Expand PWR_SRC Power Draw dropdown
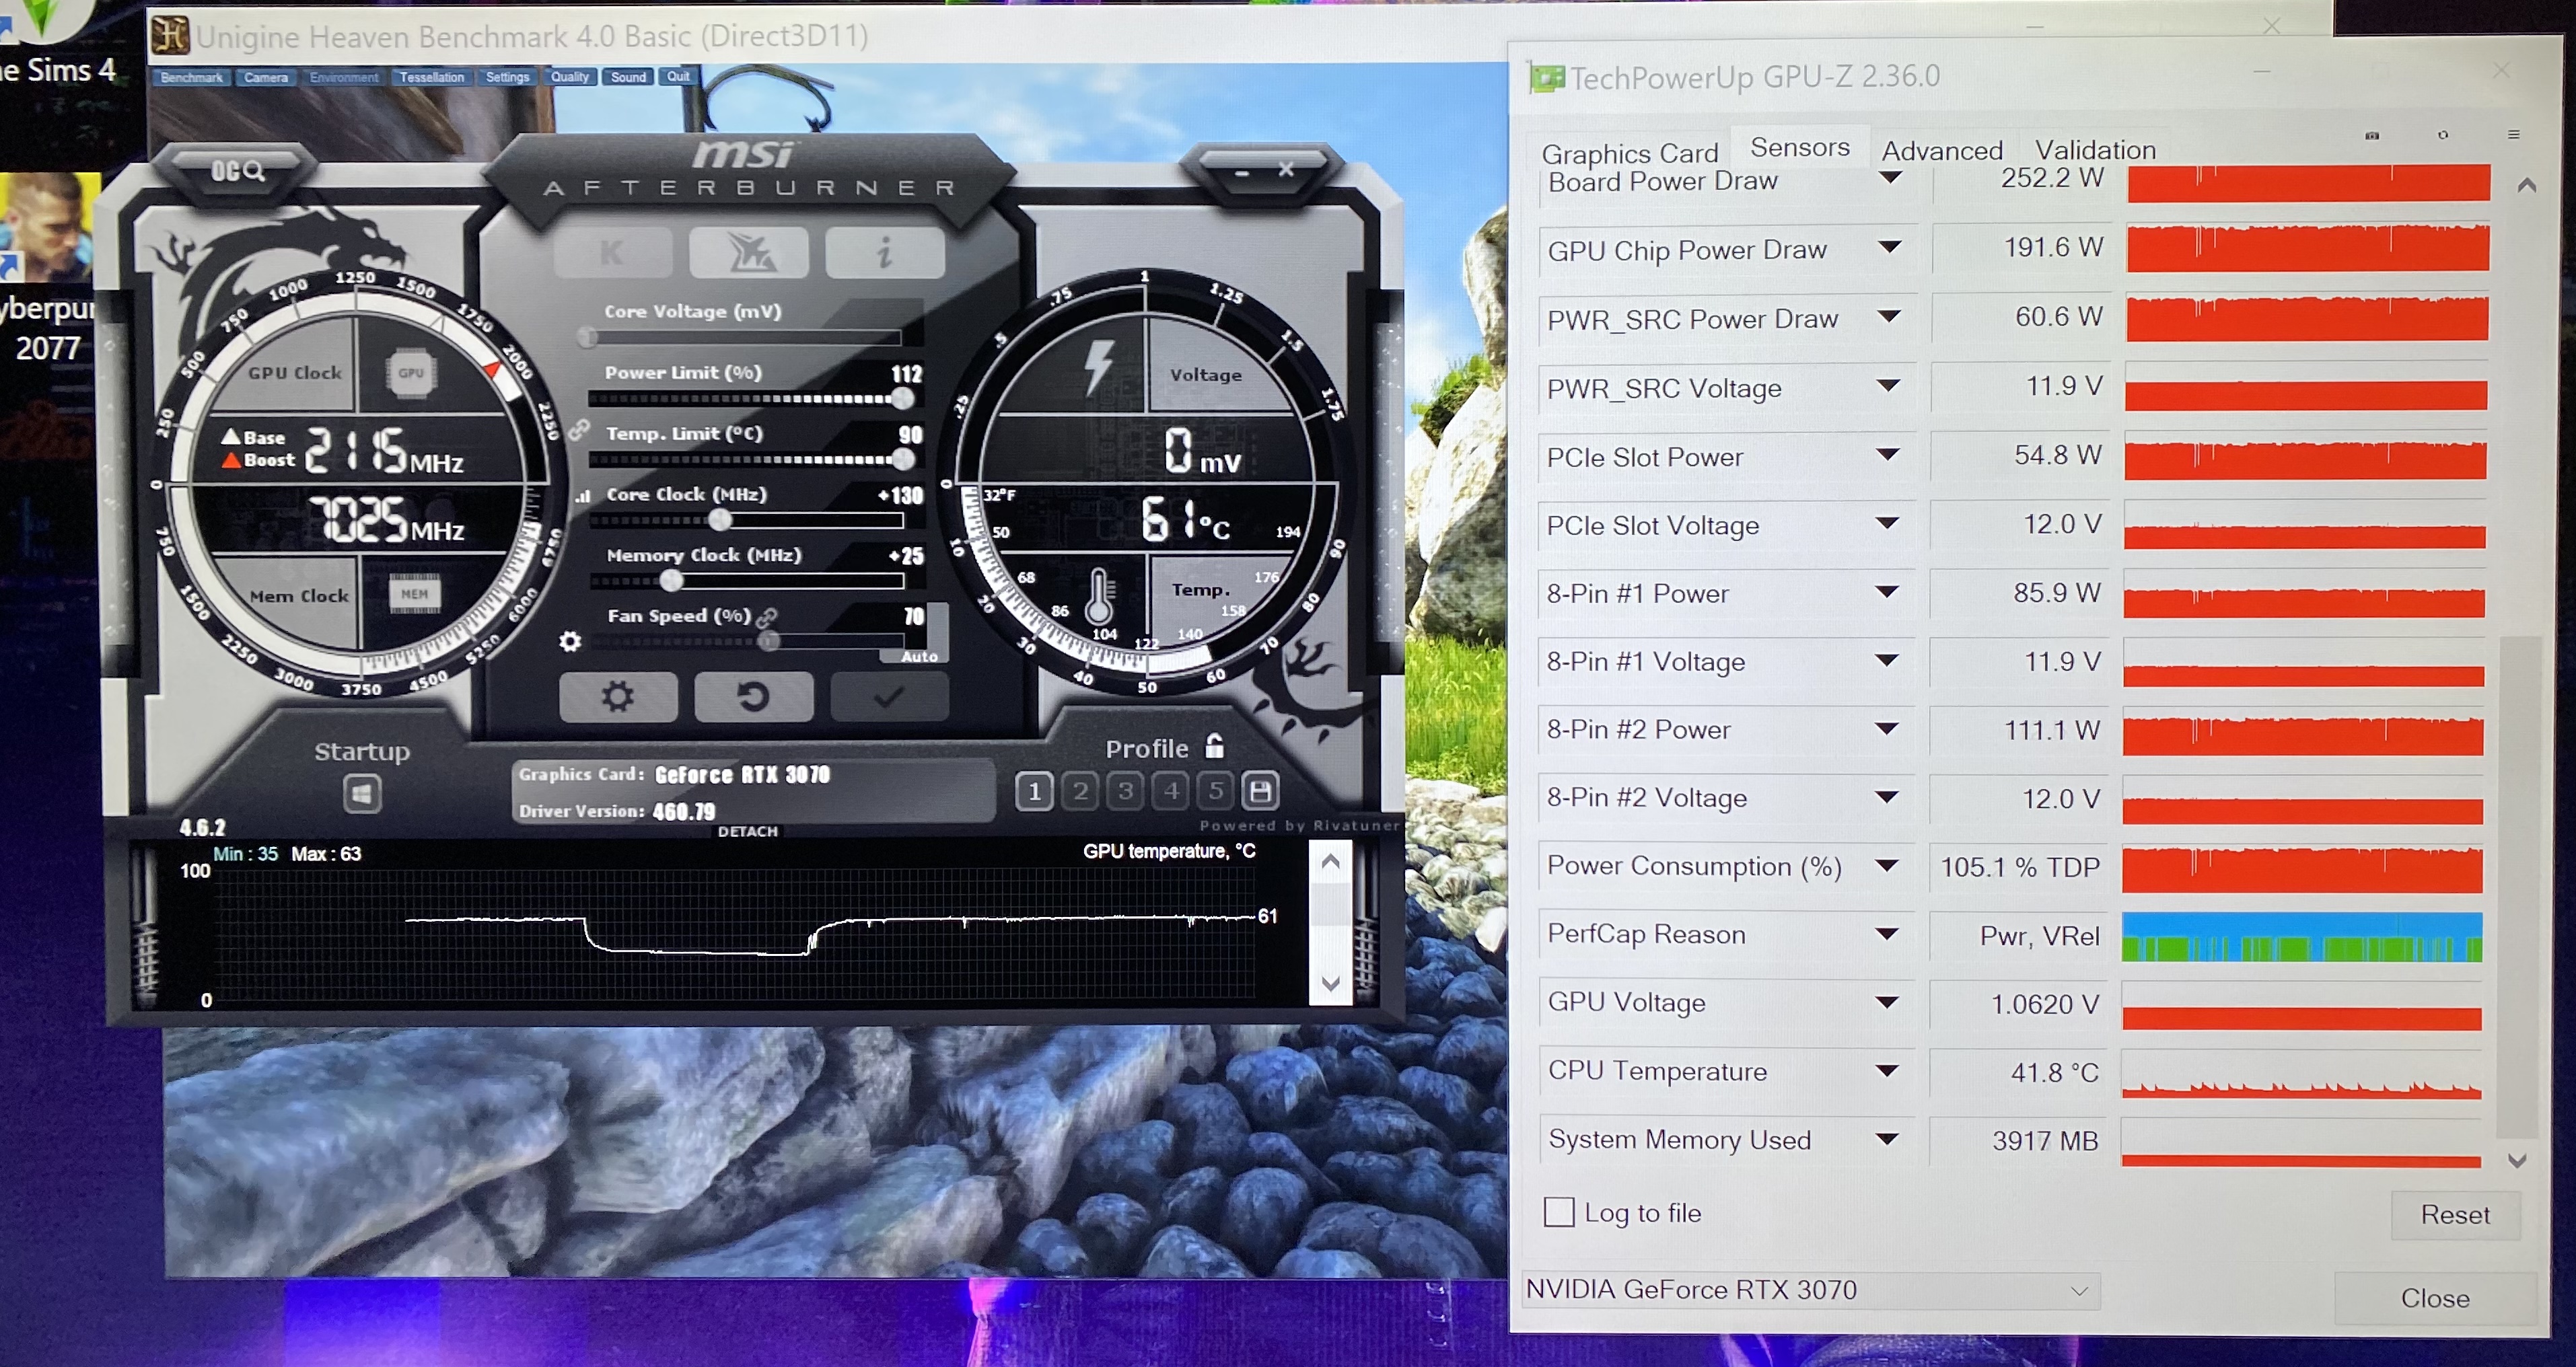 click(1889, 317)
